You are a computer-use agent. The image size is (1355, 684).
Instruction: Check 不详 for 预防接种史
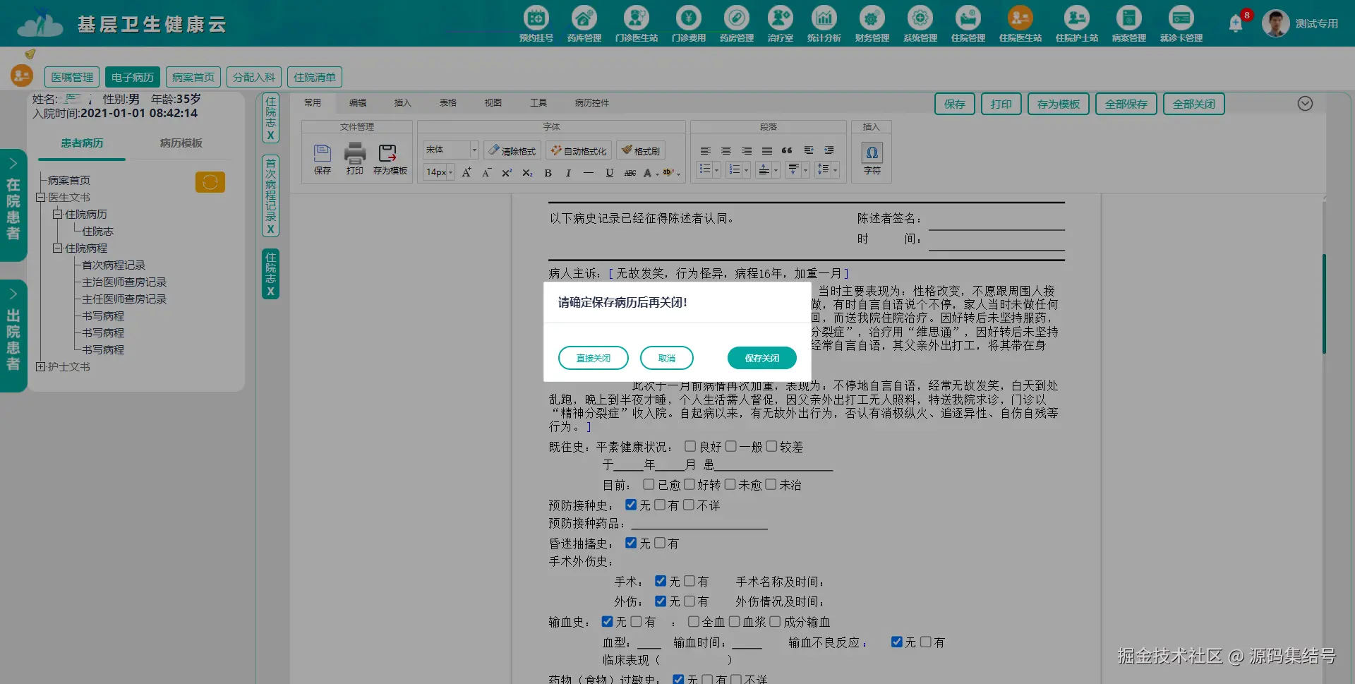[x=689, y=505]
